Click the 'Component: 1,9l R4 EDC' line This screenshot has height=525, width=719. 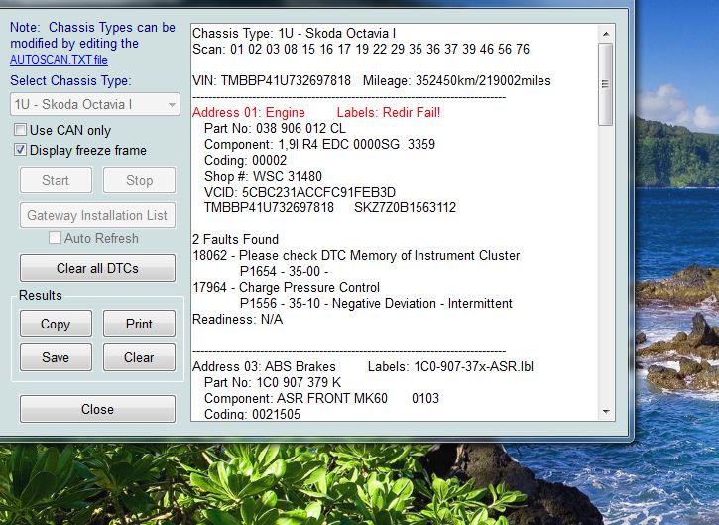tap(319, 145)
